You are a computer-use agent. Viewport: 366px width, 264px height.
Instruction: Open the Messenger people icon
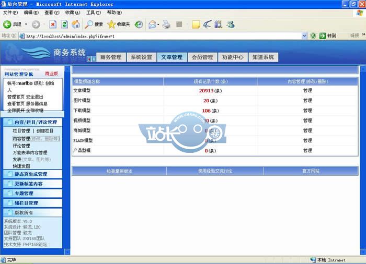pos(231,24)
